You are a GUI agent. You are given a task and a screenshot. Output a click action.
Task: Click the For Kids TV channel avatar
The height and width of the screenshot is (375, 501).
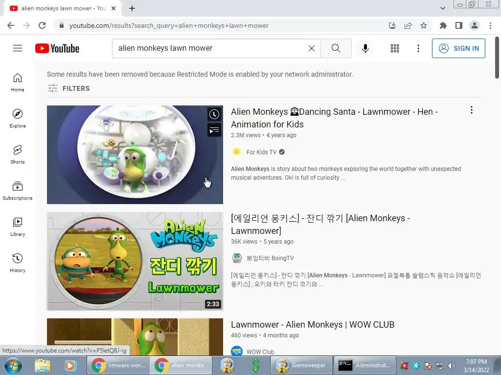tap(236, 151)
